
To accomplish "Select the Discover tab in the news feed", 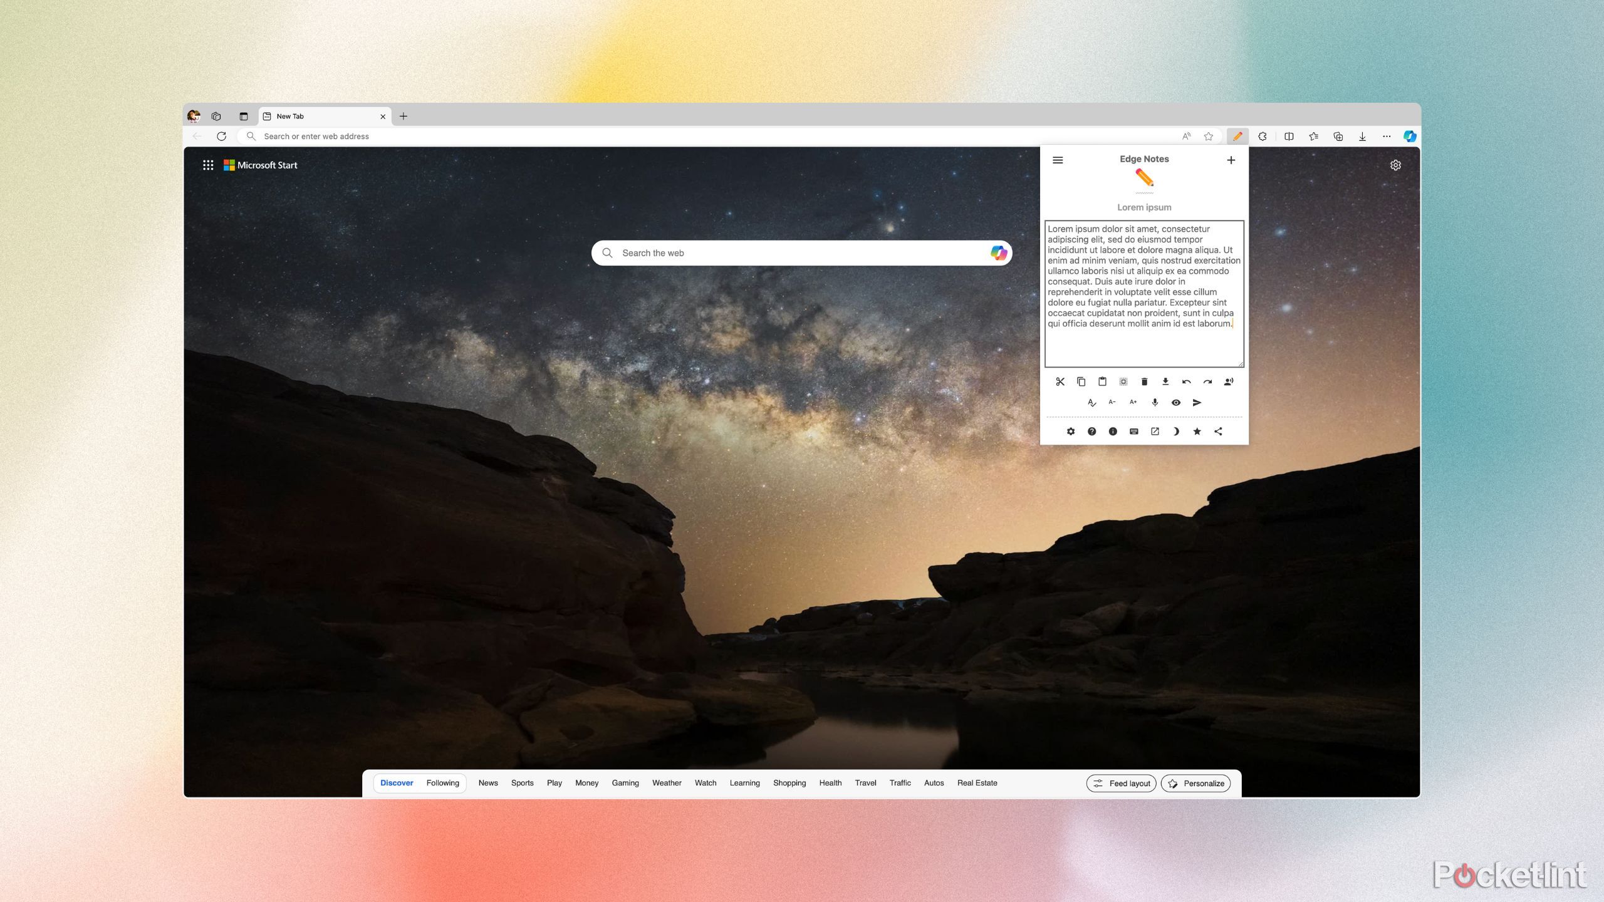I will [x=395, y=783].
